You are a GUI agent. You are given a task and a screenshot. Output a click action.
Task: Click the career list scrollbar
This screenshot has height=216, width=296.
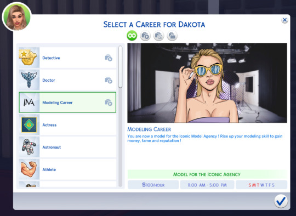[120, 67]
